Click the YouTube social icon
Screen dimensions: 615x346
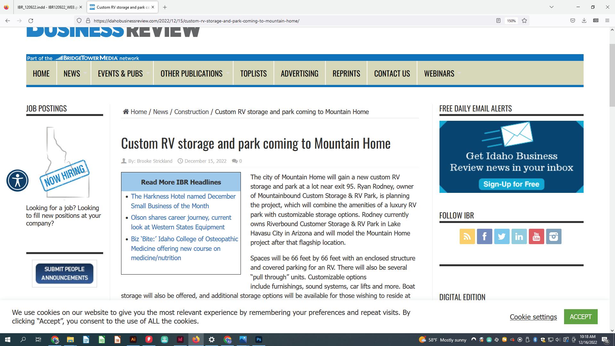(536, 236)
